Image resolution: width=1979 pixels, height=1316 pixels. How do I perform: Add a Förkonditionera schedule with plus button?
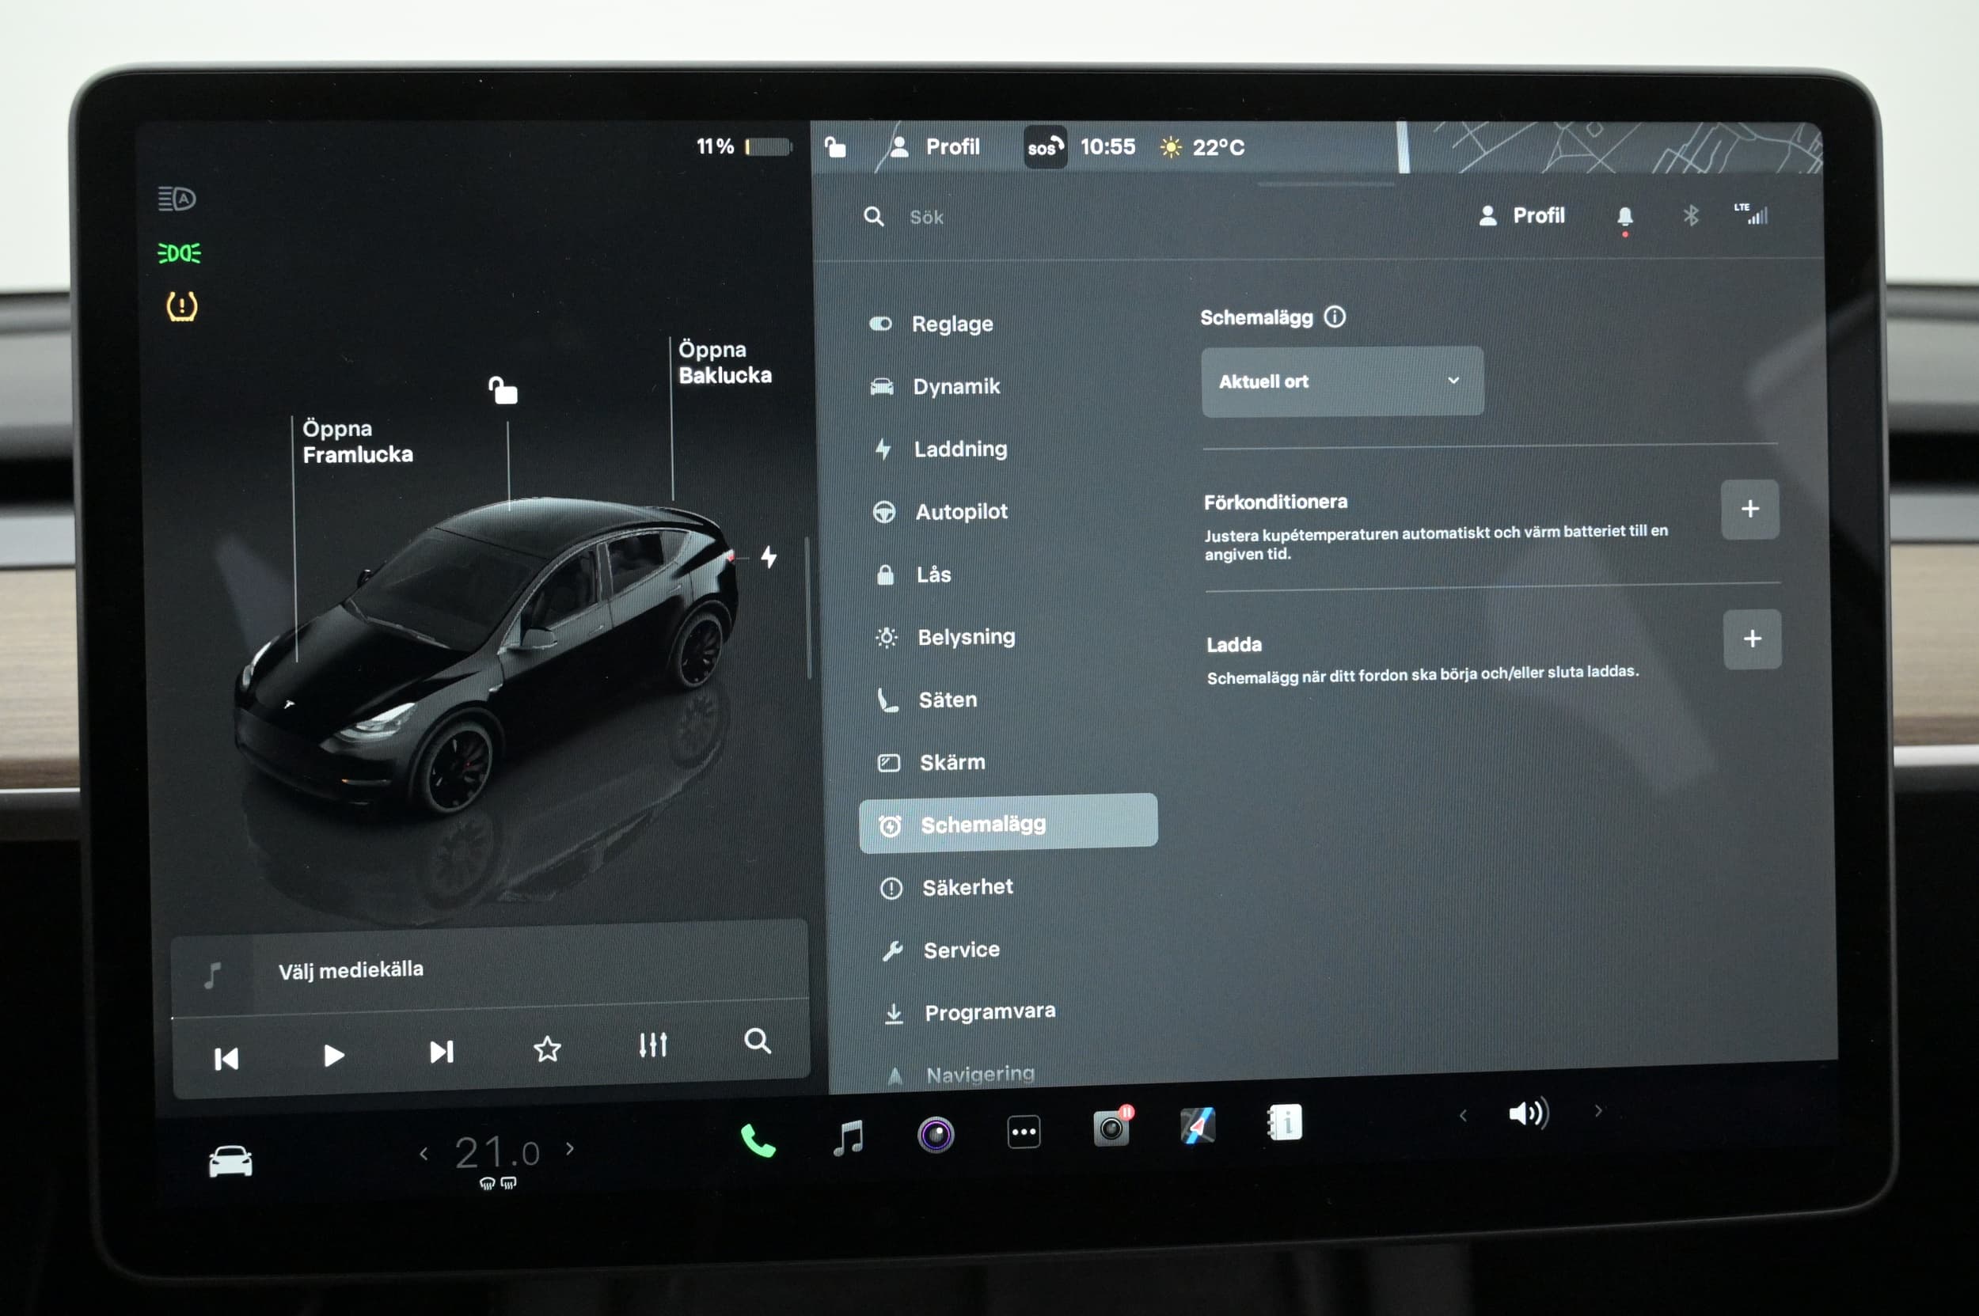pos(1749,509)
